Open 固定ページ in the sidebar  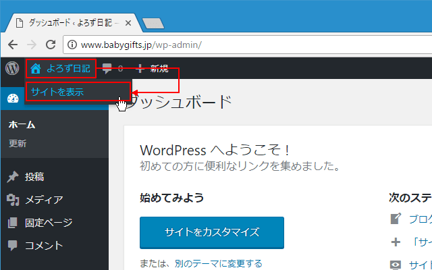(x=49, y=223)
